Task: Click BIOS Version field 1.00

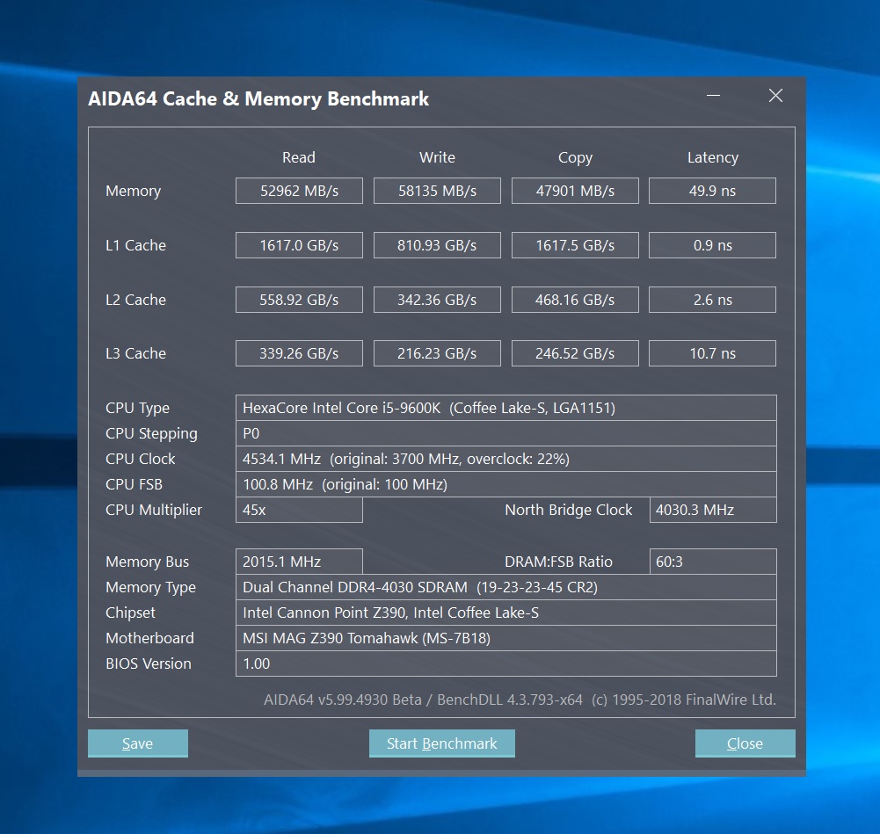Action: [506, 664]
